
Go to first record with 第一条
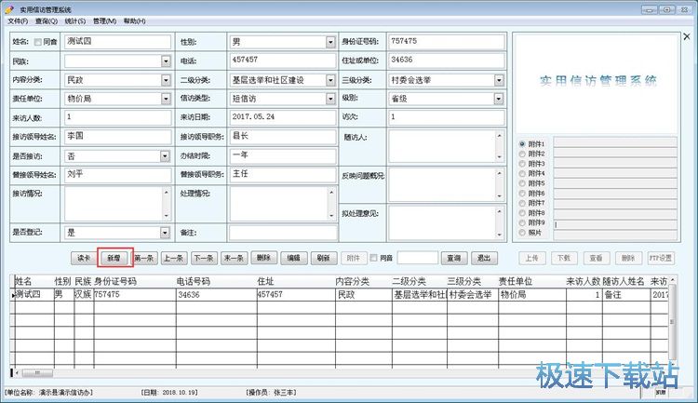(x=144, y=258)
